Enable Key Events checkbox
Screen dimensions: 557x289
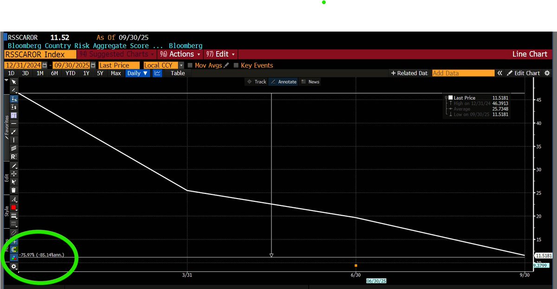[x=236, y=65]
